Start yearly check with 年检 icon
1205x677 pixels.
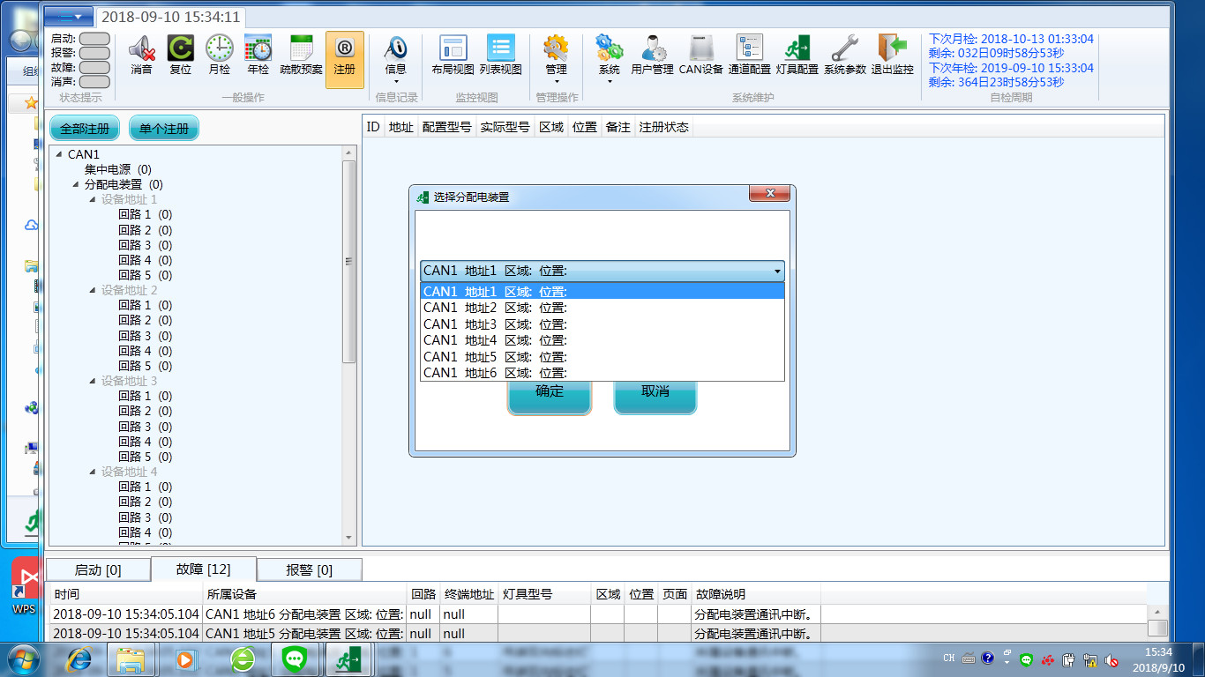[x=258, y=55]
